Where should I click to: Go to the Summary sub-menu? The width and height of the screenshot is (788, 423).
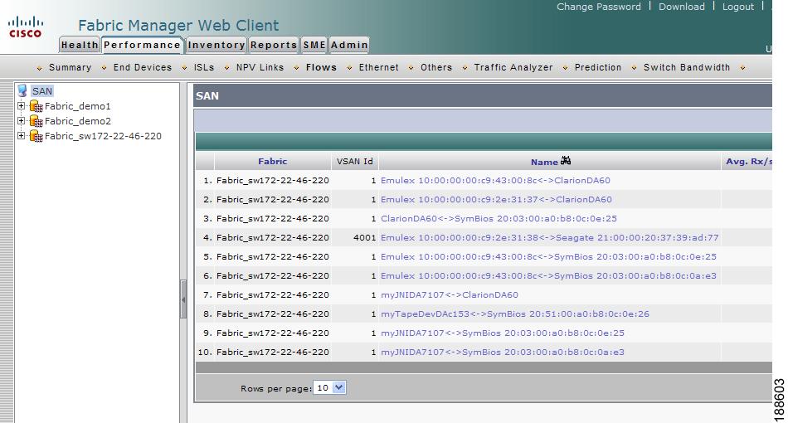click(70, 67)
